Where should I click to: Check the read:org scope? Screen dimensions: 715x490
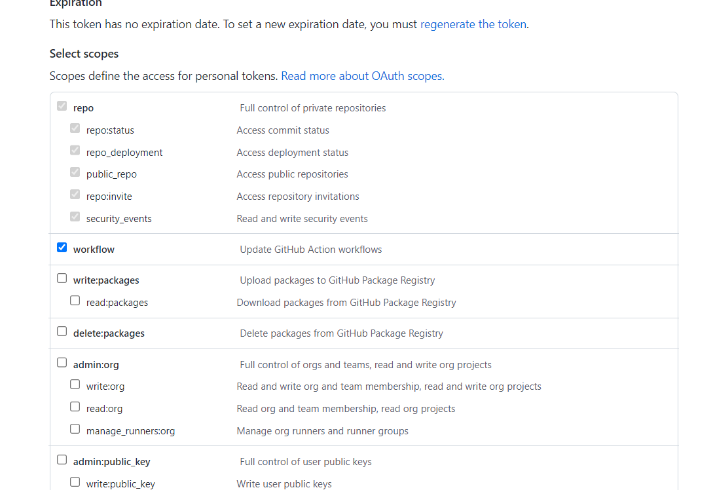point(75,406)
